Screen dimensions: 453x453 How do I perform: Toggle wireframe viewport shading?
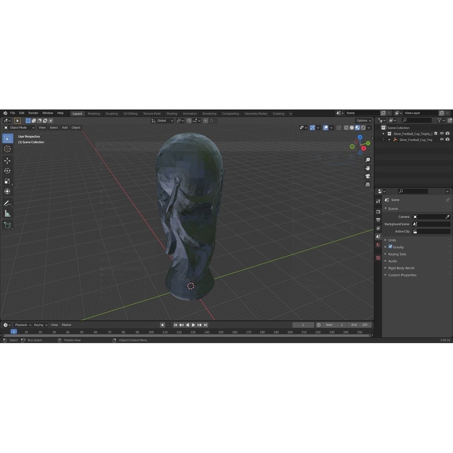[346, 128]
